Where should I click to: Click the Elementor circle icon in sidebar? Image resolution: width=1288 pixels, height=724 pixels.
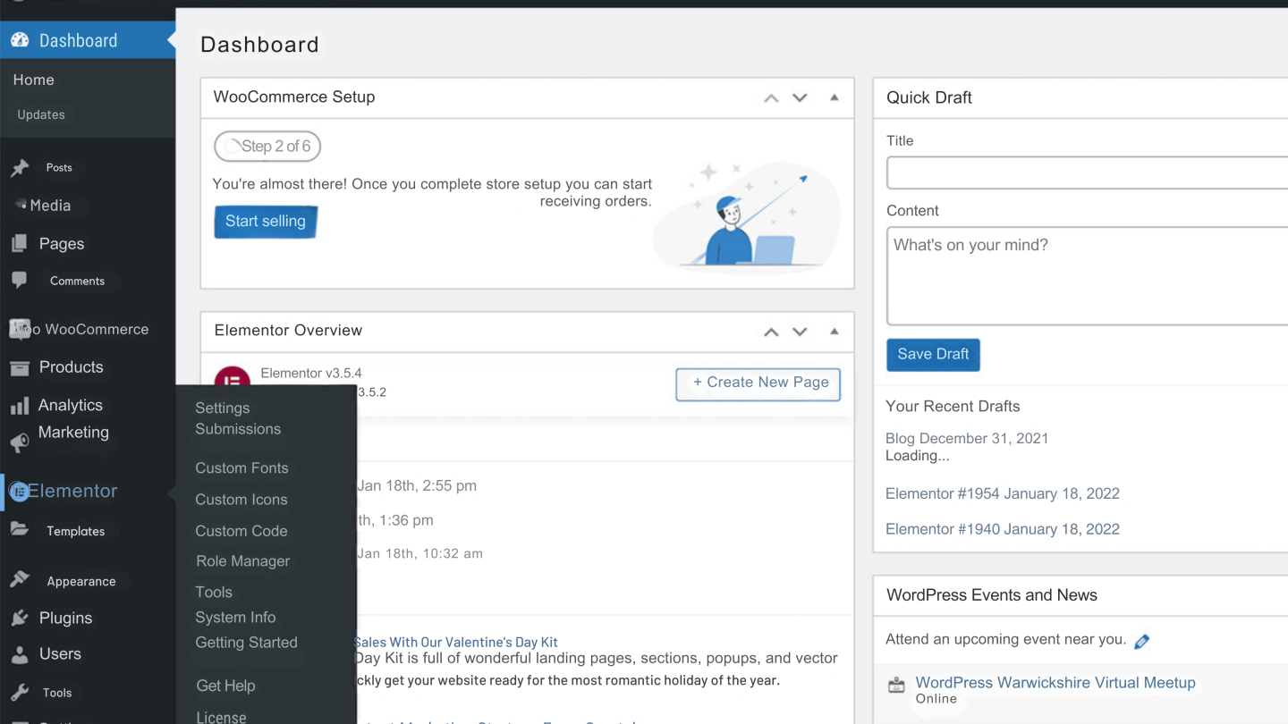tap(19, 492)
